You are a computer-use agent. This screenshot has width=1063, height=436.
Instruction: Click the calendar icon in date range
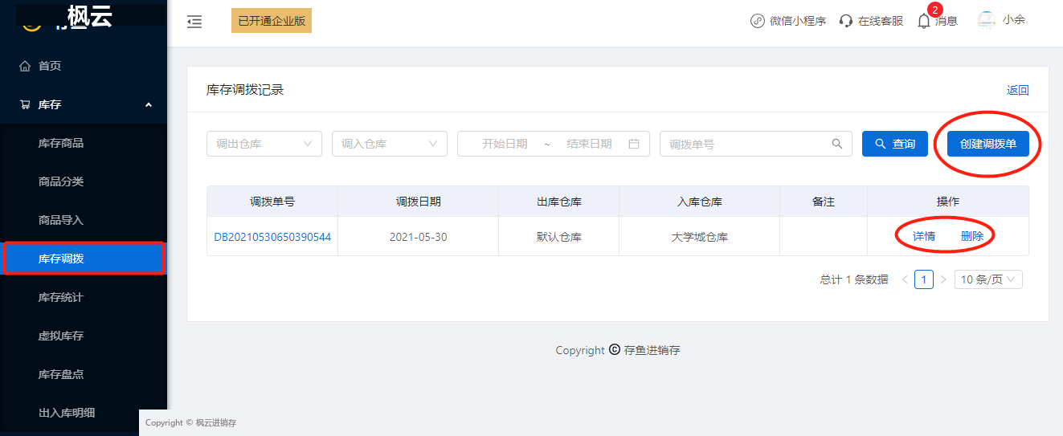click(x=634, y=144)
